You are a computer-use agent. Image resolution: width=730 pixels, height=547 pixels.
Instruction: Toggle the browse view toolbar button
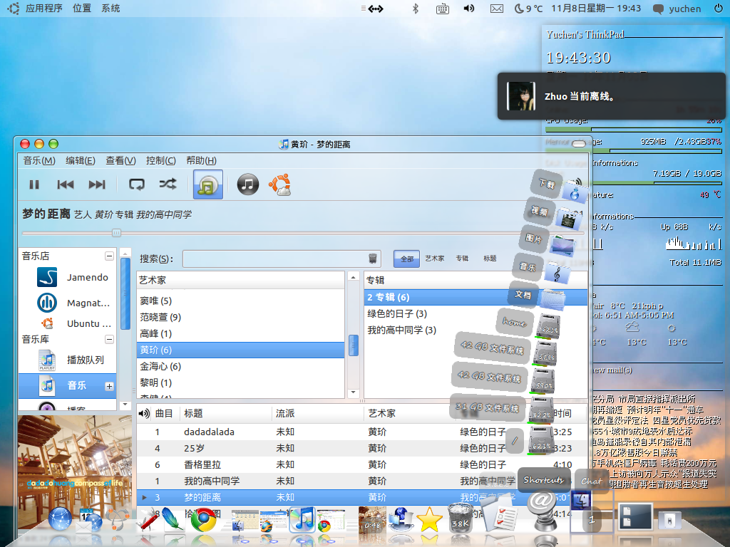(208, 184)
